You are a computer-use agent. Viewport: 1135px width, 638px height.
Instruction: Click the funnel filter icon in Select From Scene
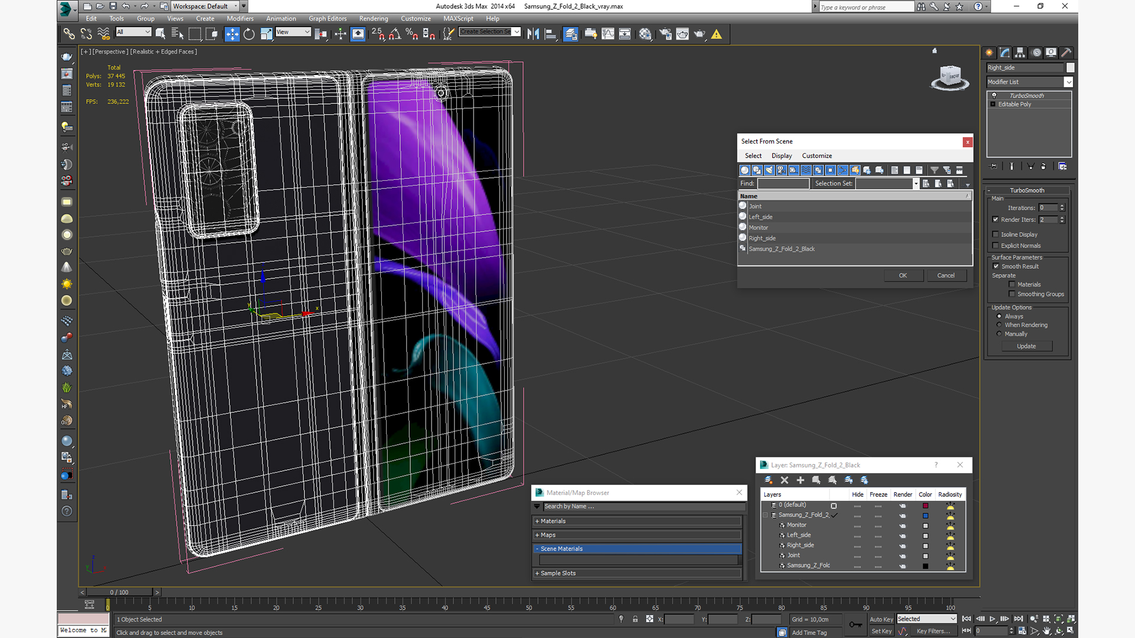[x=935, y=170]
